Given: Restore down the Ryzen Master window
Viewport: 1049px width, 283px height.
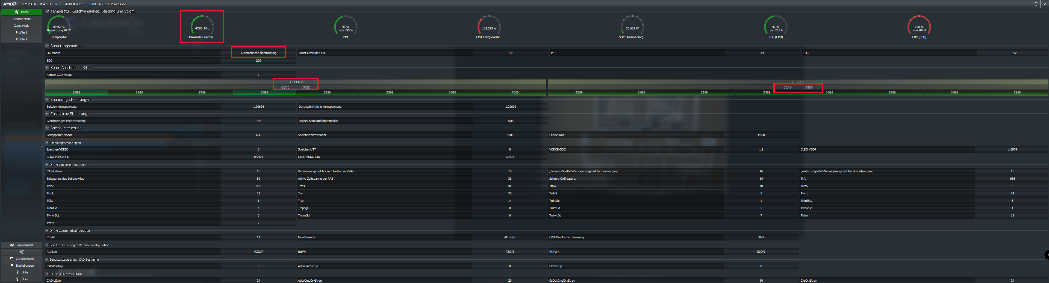Looking at the screenshot, I should 1036,4.
